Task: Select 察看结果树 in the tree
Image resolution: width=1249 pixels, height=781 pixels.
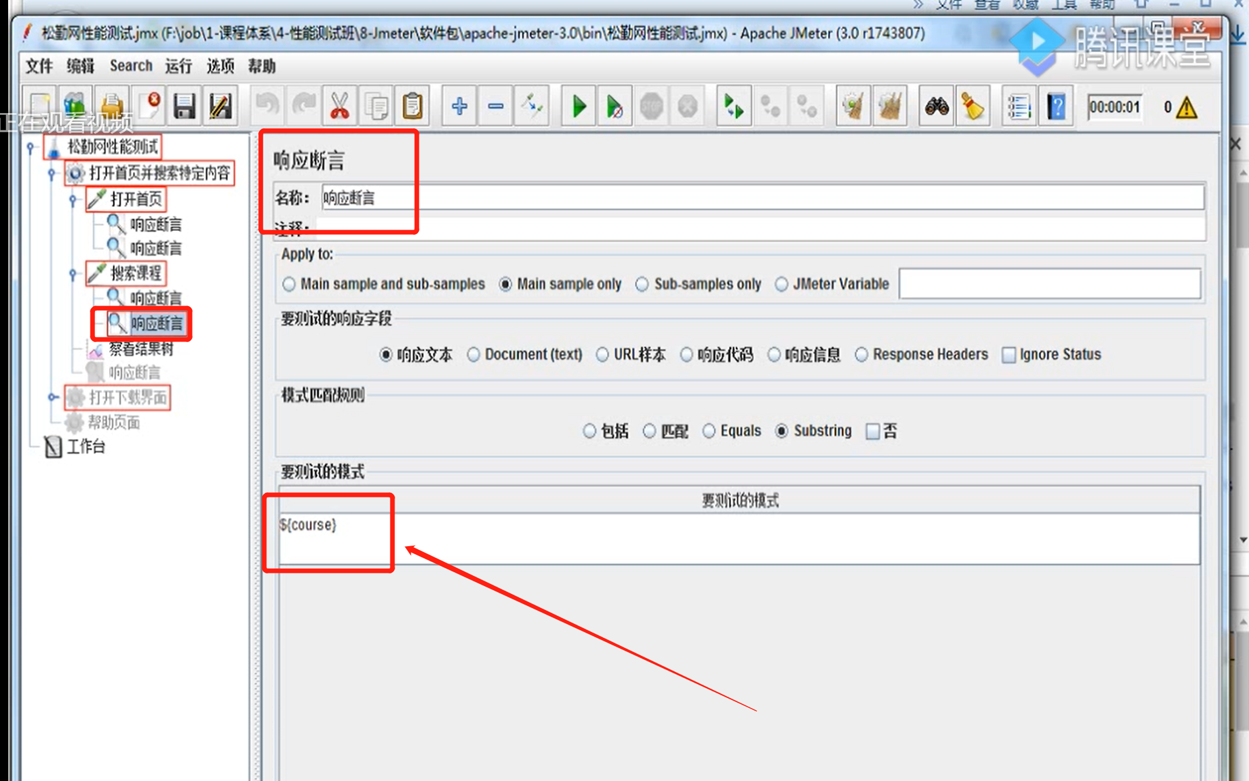Action: [x=141, y=349]
